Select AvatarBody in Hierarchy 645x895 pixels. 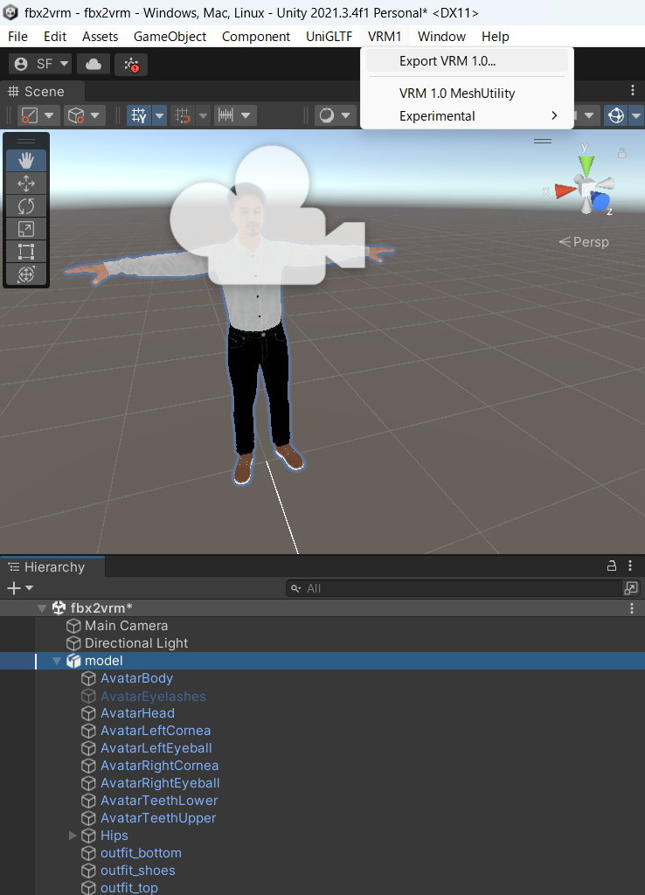click(x=136, y=678)
